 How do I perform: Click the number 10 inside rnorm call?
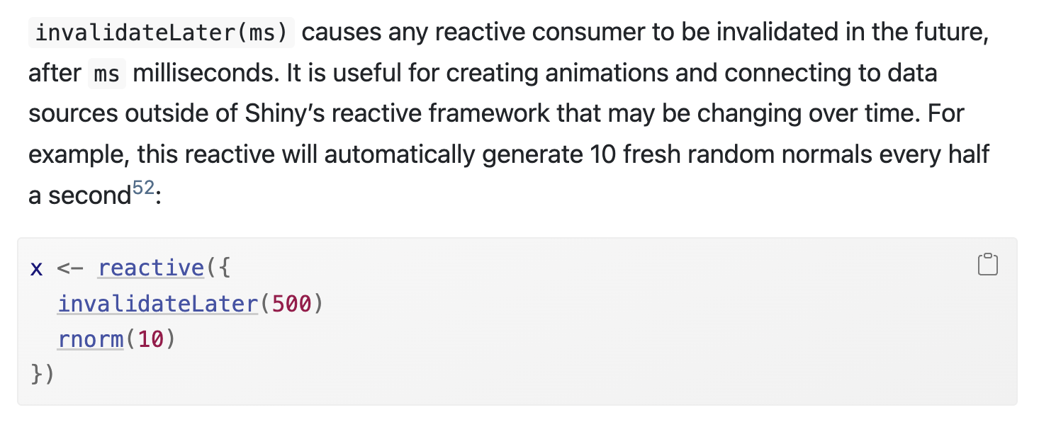[x=150, y=341]
